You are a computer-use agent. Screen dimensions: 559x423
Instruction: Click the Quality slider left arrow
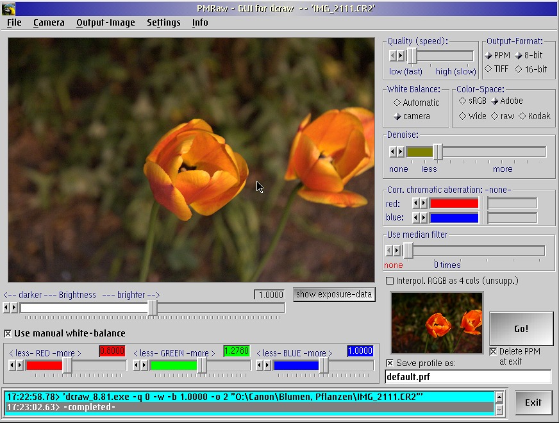pyautogui.click(x=393, y=56)
